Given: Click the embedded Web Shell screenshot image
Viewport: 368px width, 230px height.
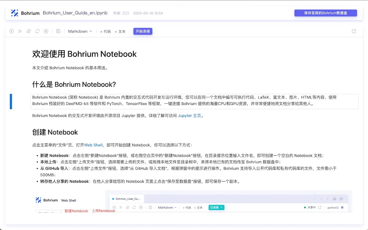Looking at the screenshot, I should (x=192, y=202).
